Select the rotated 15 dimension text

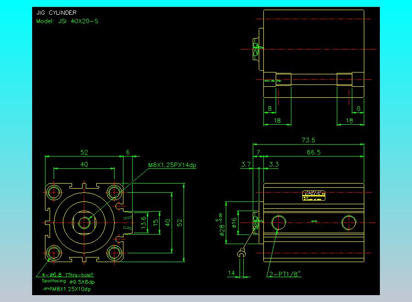(x=156, y=222)
